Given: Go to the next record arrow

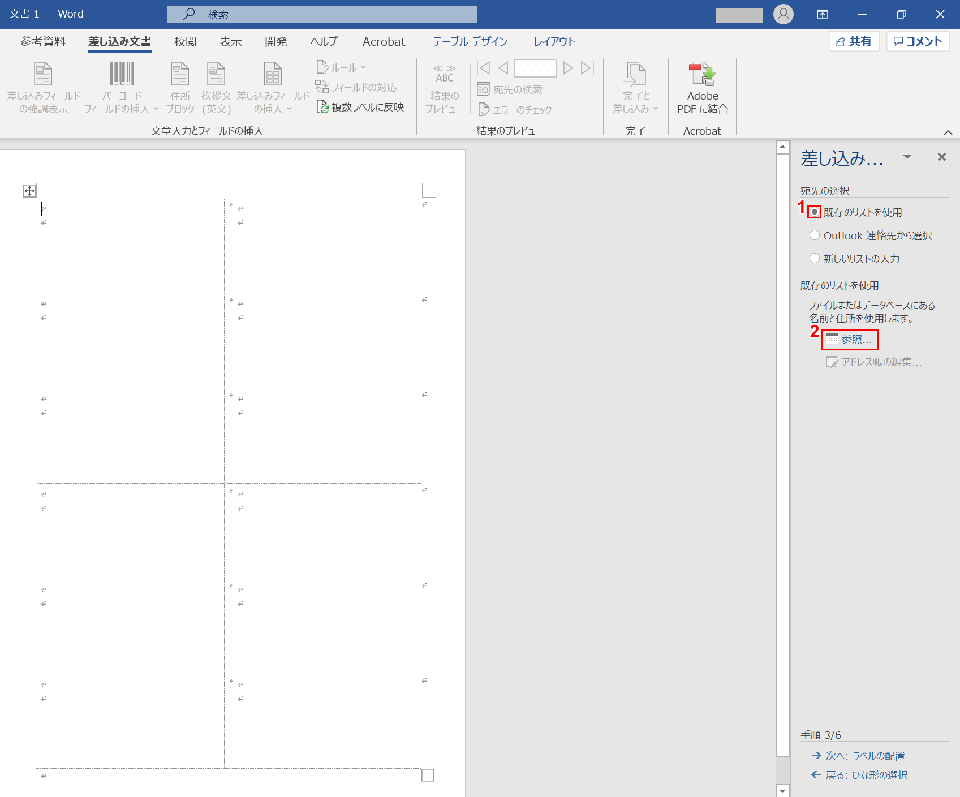Looking at the screenshot, I should pyautogui.click(x=568, y=68).
